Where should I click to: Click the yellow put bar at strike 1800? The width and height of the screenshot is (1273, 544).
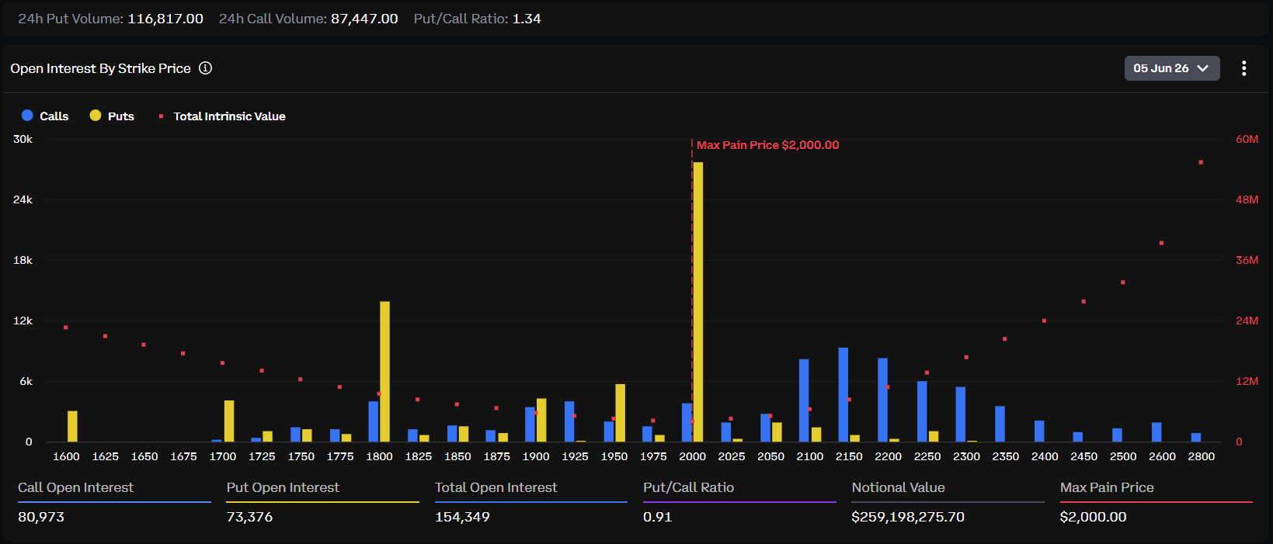(384, 372)
